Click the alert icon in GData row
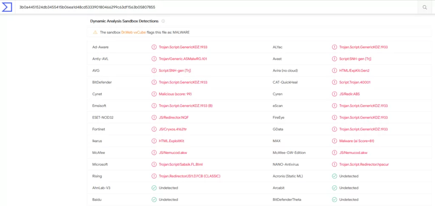 point(334,129)
